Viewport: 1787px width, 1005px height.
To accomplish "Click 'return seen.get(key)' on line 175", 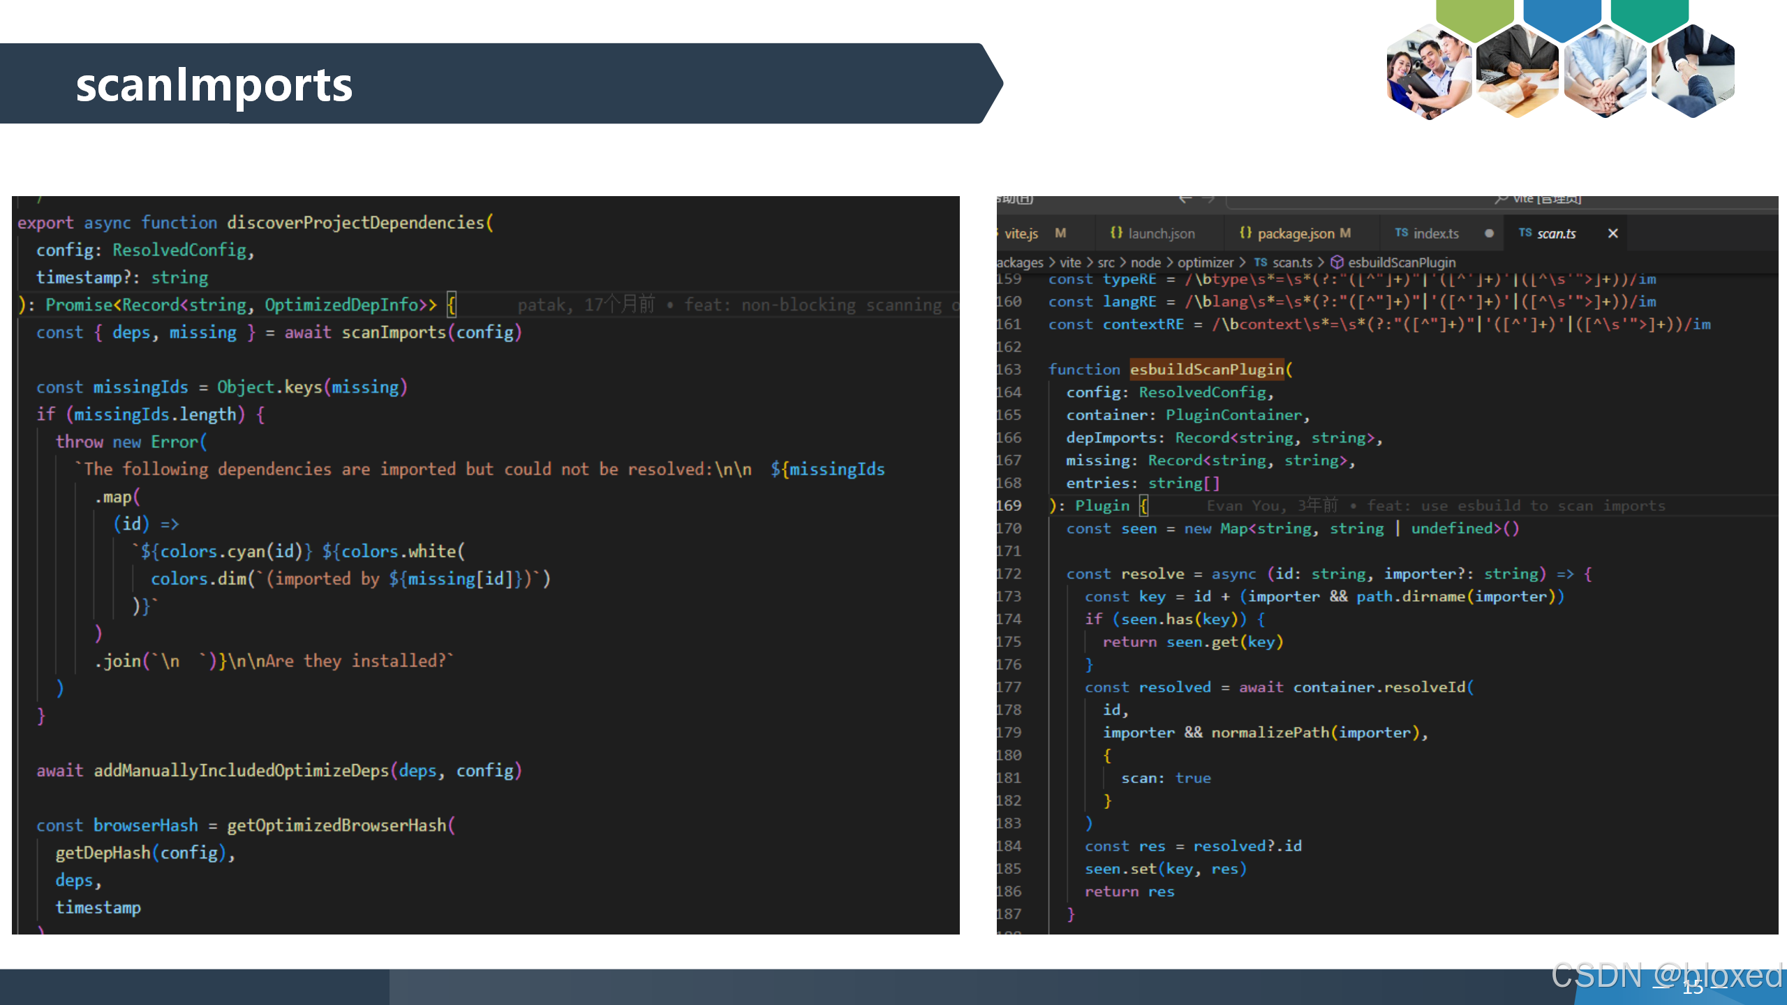I will (1193, 641).
